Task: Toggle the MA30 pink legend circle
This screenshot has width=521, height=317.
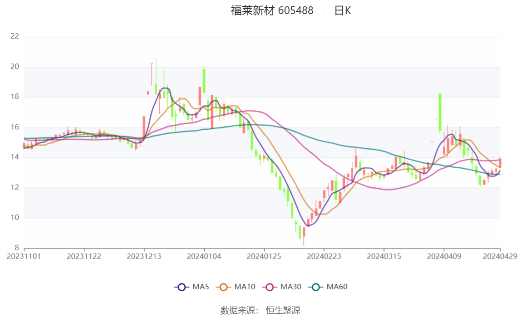Action: point(270,287)
